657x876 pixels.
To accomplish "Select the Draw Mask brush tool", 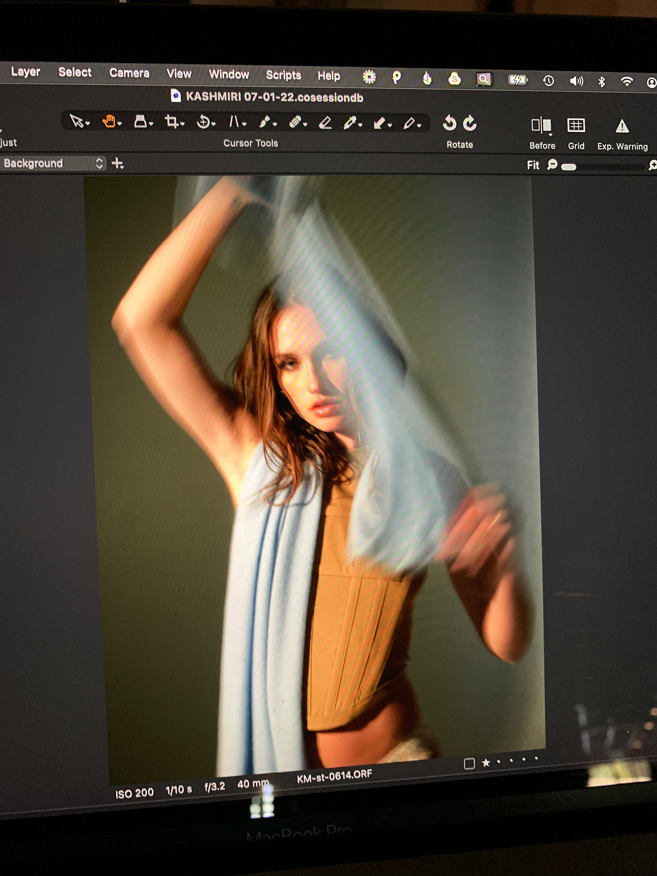I will click(x=265, y=122).
